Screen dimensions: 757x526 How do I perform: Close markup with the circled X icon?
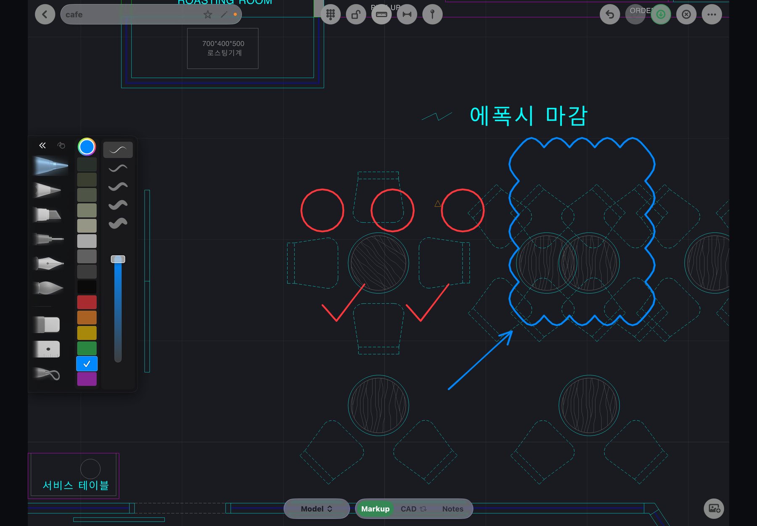pos(686,15)
